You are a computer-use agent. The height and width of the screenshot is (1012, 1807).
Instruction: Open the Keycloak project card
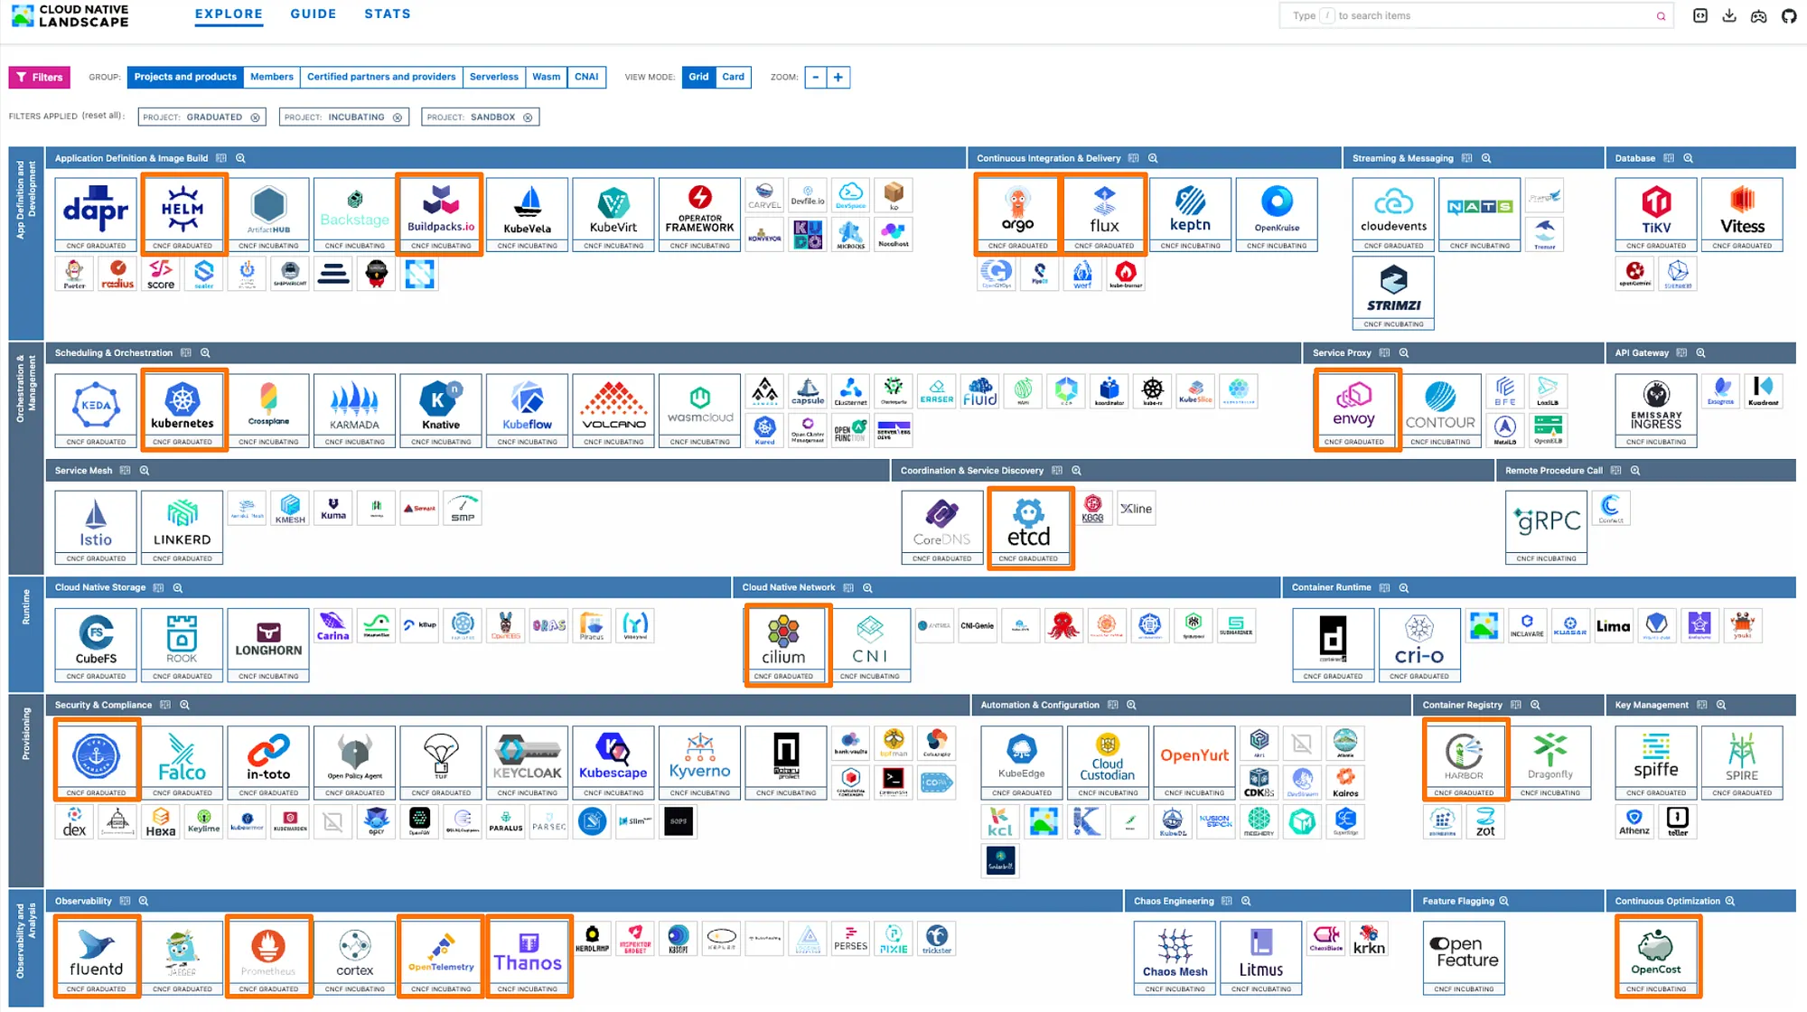(x=528, y=762)
